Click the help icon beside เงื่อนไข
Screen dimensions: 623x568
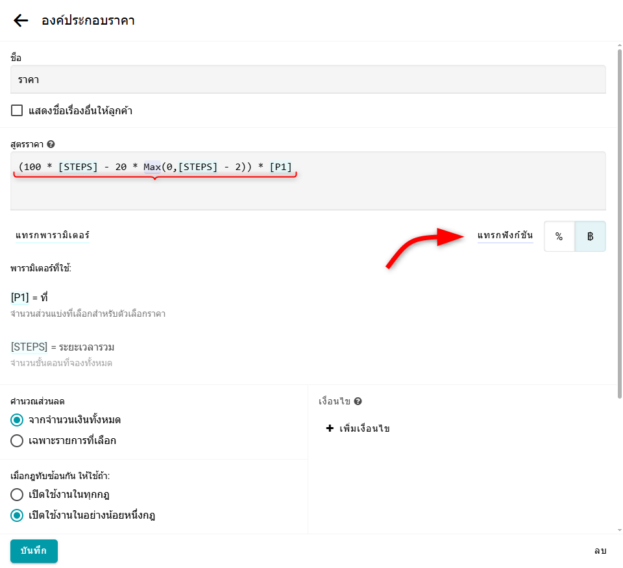[358, 402]
